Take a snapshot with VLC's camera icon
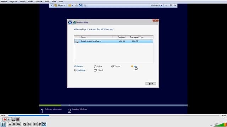The height and width of the screenshot is (127, 227). [9, 119]
